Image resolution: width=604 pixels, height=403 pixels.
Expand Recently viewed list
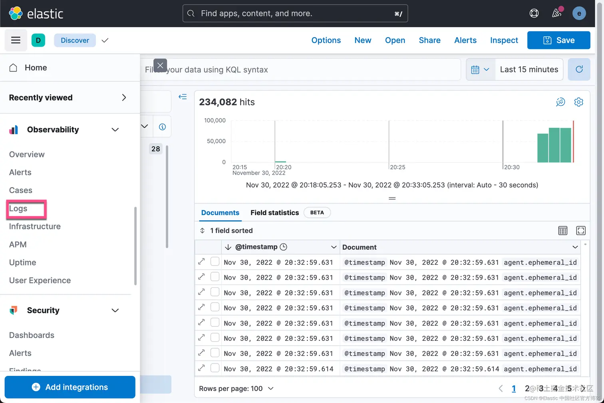coord(124,97)
